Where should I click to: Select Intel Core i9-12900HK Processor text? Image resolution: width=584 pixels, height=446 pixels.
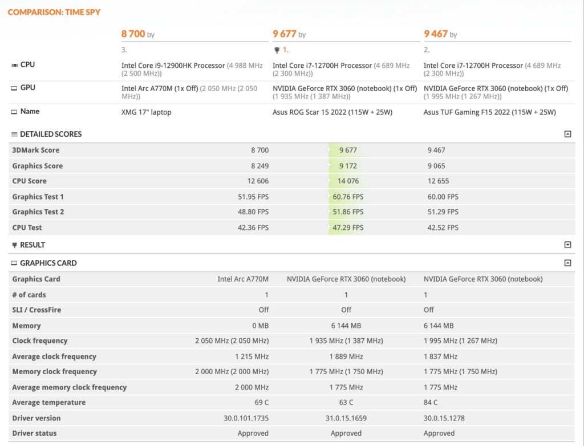click(173, 66)
